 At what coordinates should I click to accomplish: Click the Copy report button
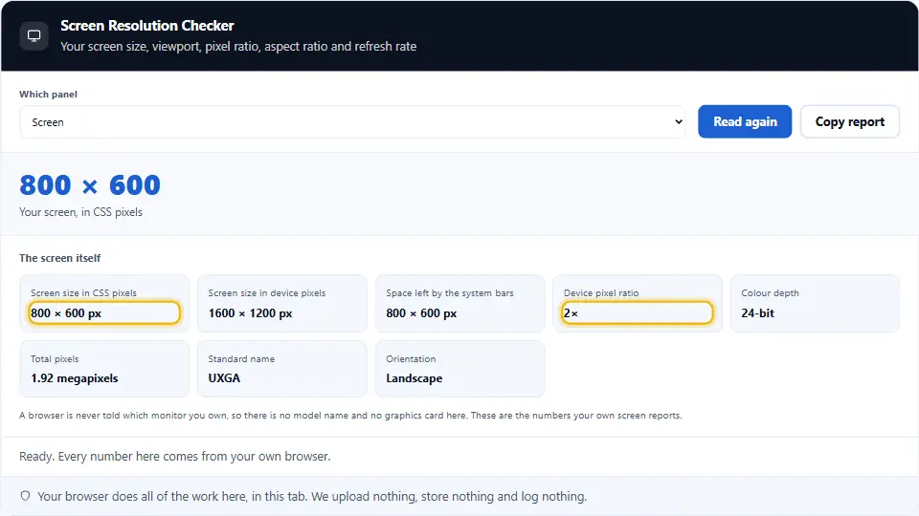849,121
